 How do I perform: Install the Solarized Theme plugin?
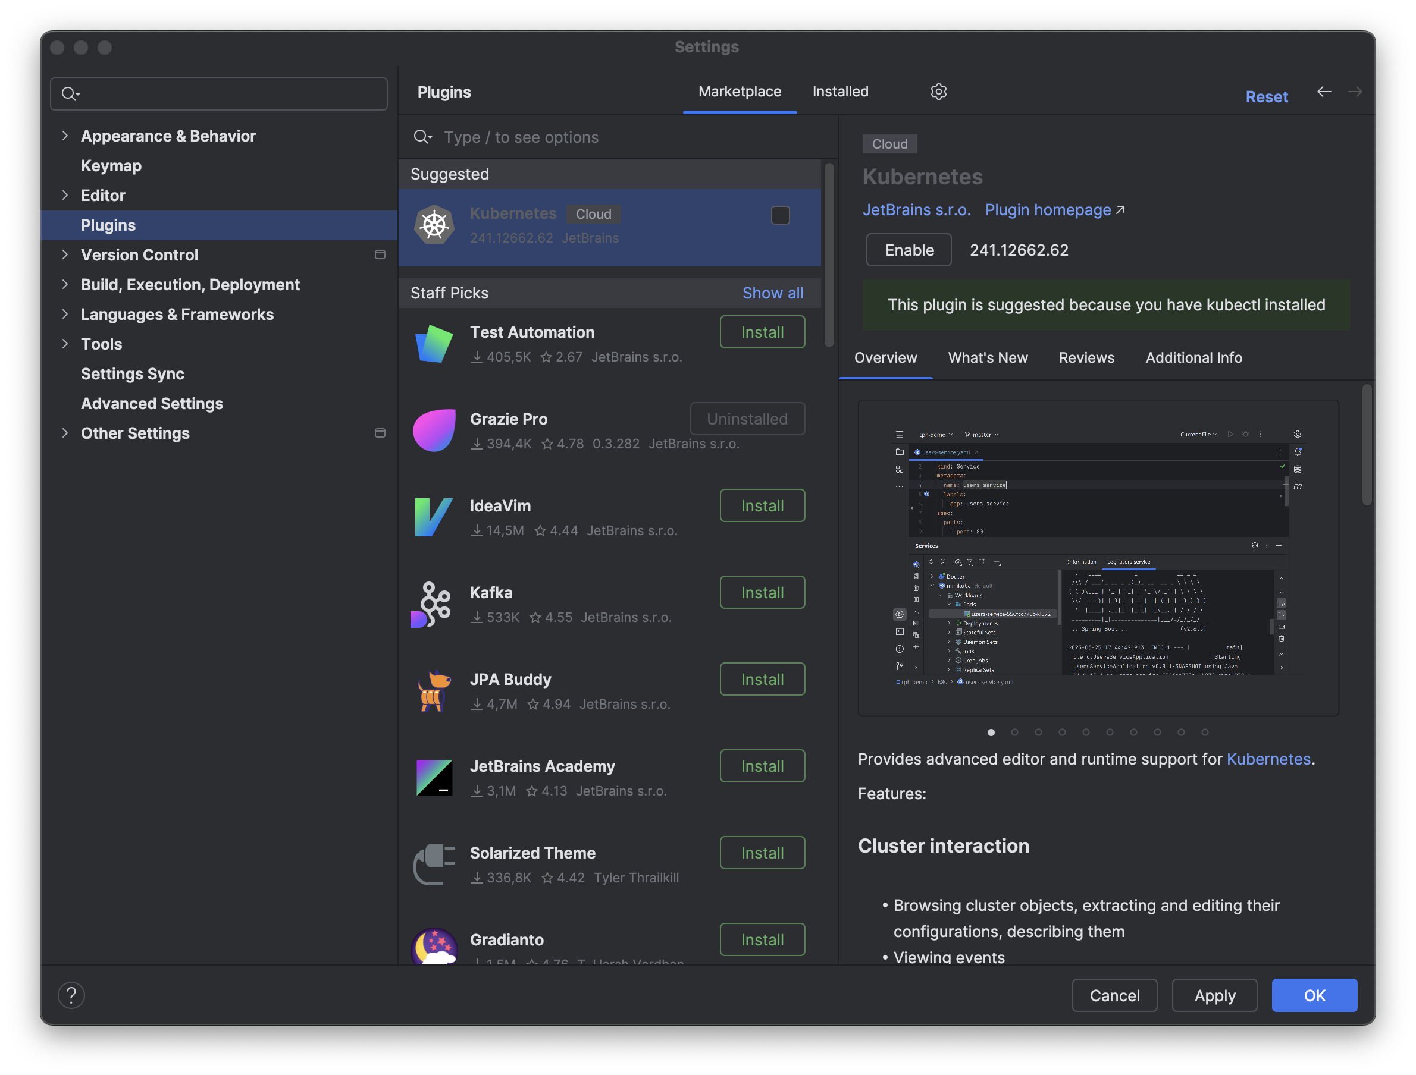click(x=762, y=853)
